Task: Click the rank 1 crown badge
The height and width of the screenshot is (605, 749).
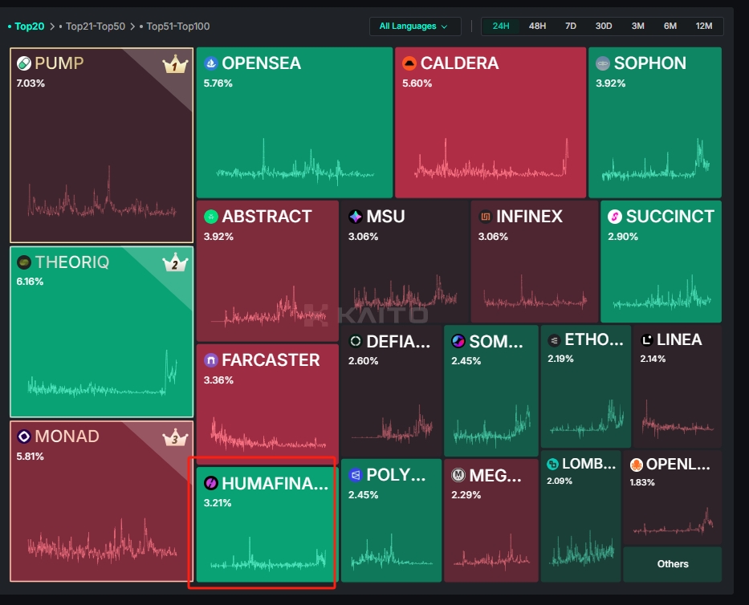Action: tap(175, 64)
